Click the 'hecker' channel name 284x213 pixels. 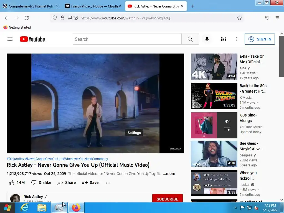point(245,184)
